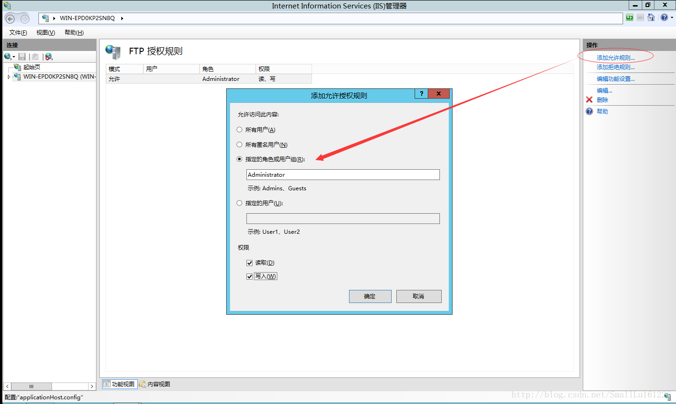This screenshot has width=676, height=404.
Task: Click the up-level folder icon in Connections toolbar
Action: (x=35, y=57)
